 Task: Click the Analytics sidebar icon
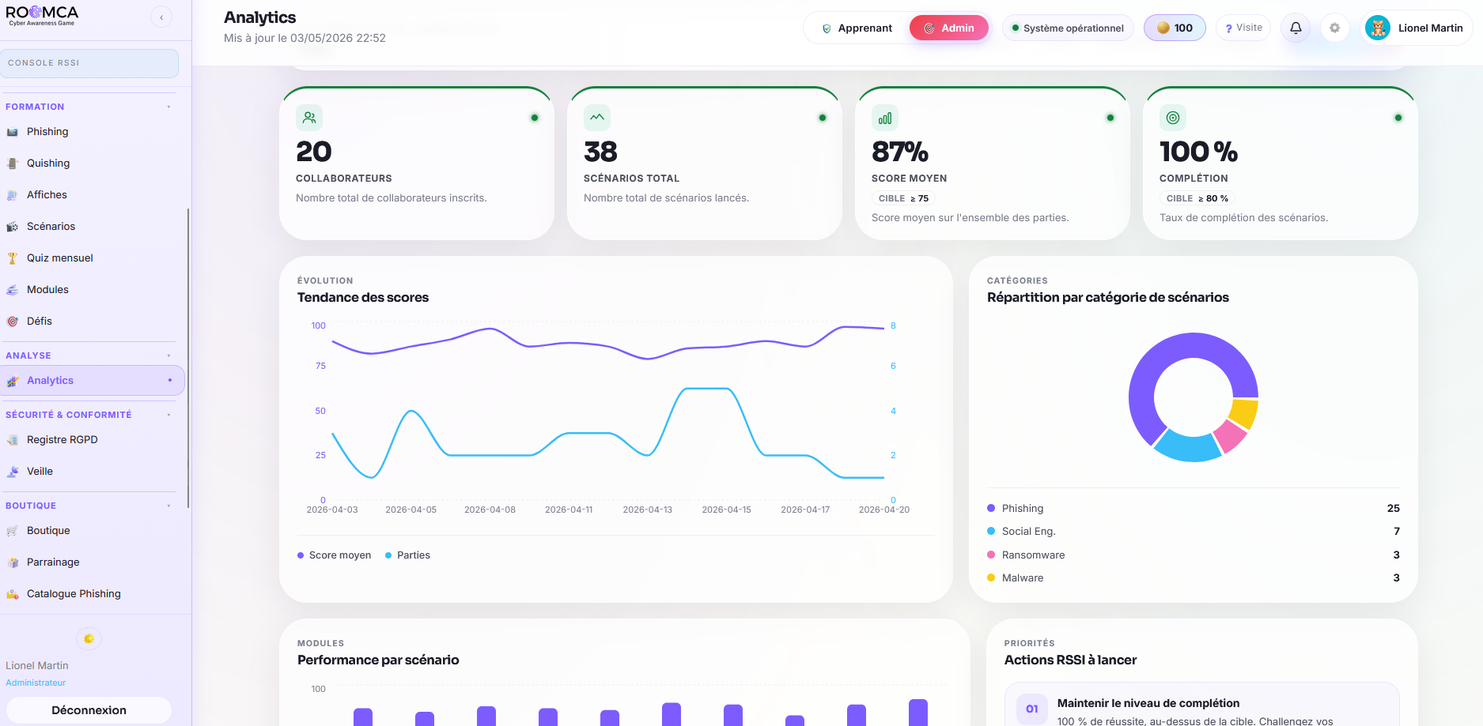point(13,381)
